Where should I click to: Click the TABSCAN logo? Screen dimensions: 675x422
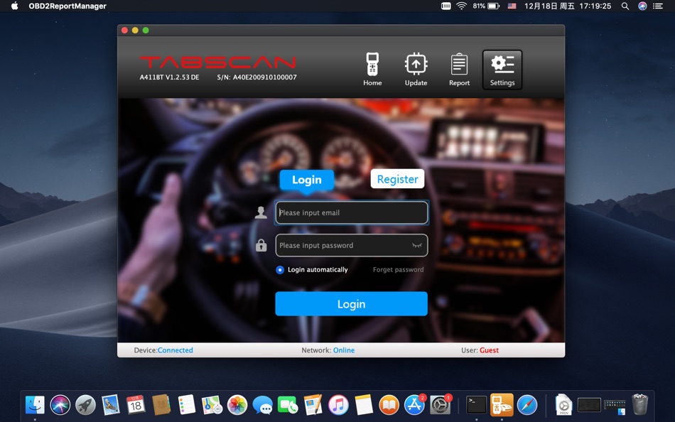pos(218,62)
